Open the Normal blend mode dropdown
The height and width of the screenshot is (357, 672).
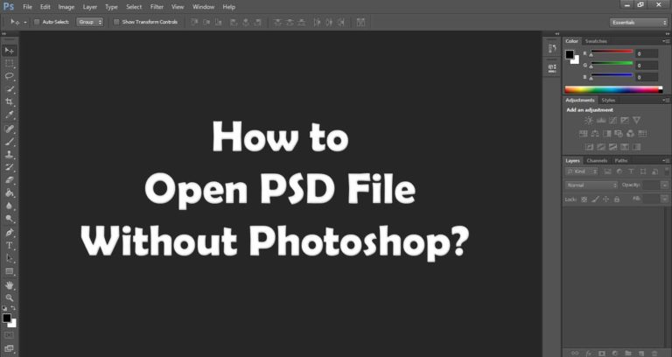click(591, 185)
